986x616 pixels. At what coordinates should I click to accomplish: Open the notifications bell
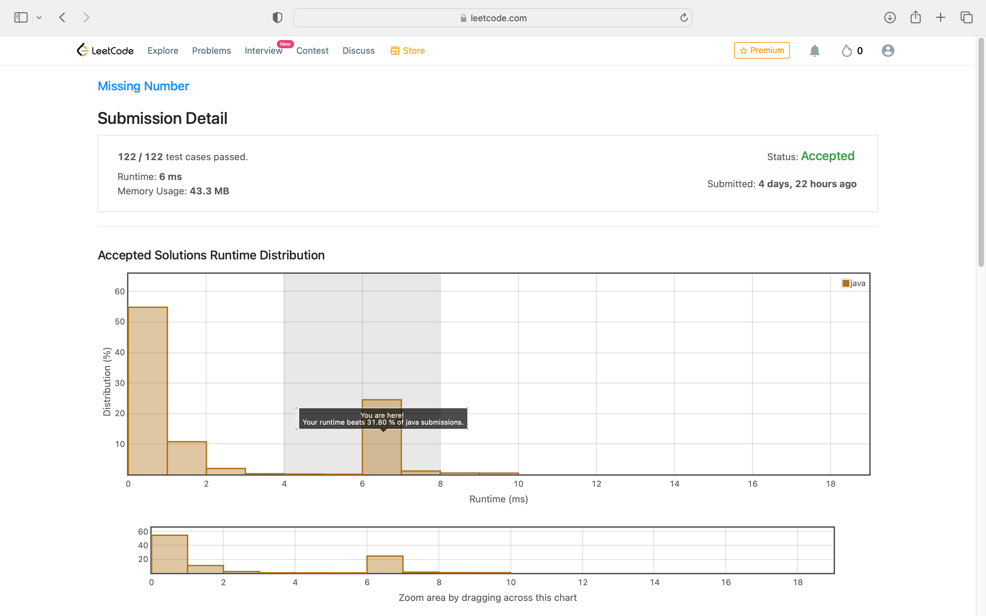click(x=814, y=51)
